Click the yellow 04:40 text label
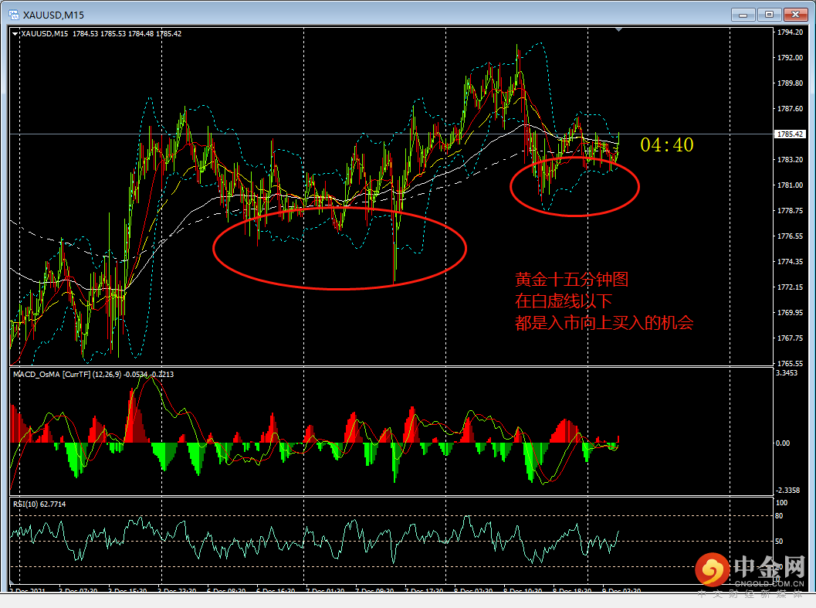The image size is (816, 608). tap(667, 144)
